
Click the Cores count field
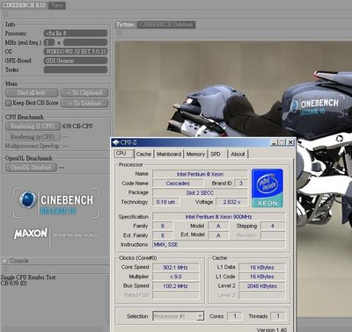pyautogui.click(x=235, y=316)
